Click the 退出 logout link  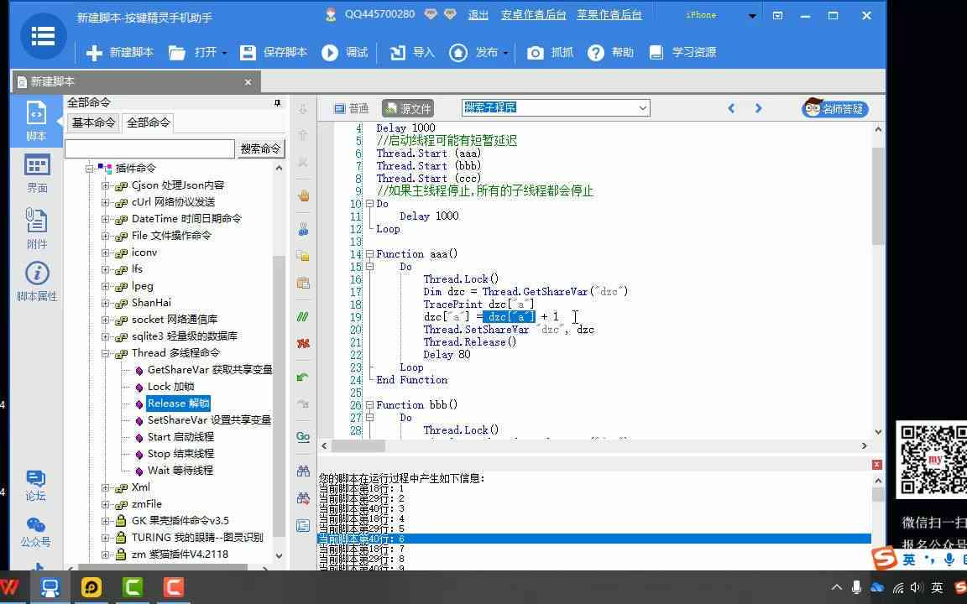click(x=478, y=15)
